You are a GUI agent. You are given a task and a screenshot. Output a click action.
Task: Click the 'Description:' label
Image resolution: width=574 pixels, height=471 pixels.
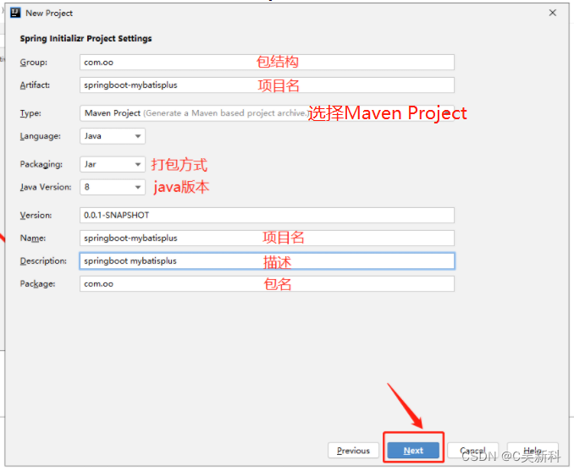pos(43,261)
